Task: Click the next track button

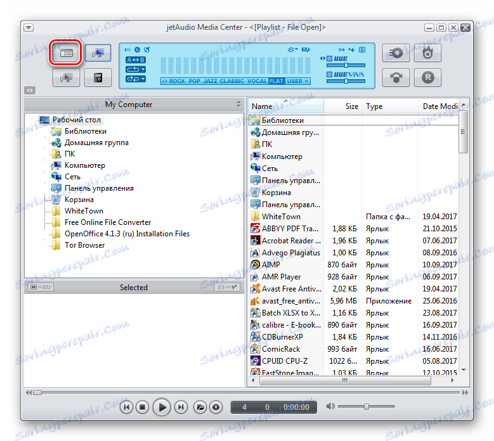Action: (x=181, y=407)
